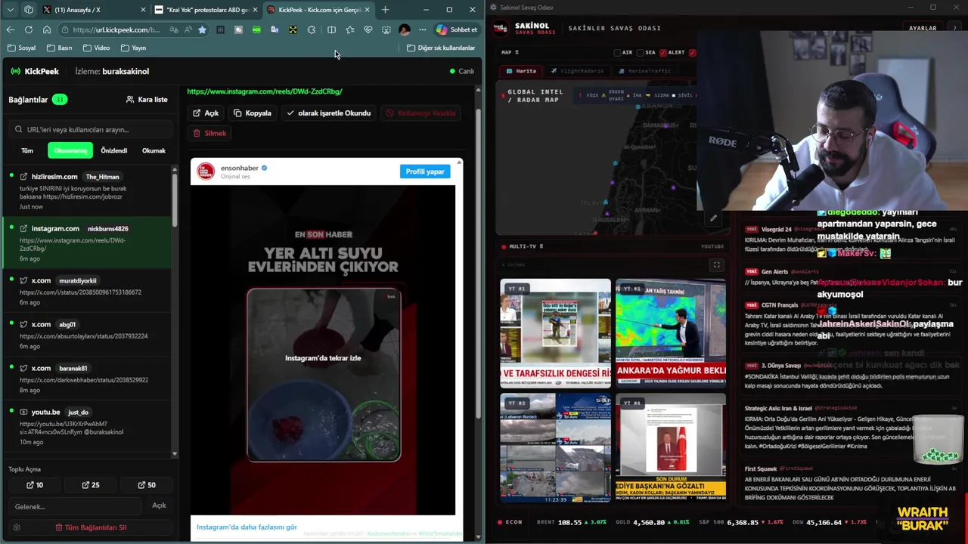Mark link as read with Okundu button
Image resolution: width=968 pixels, height=544 pixels.
tap(328, 113)
